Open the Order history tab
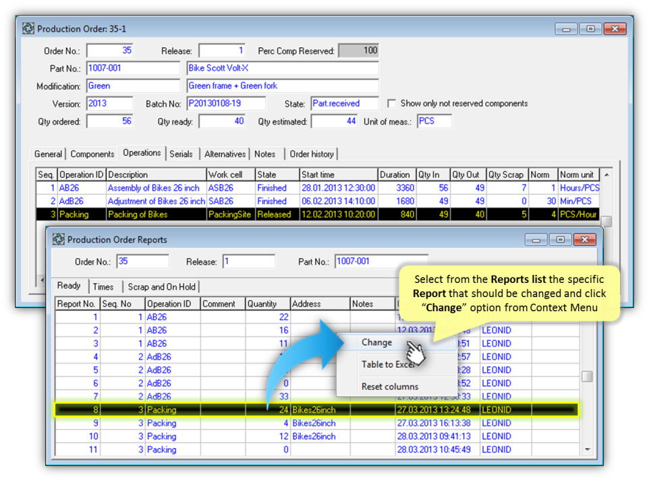The image size is (649, 481). tap(312, 154)
